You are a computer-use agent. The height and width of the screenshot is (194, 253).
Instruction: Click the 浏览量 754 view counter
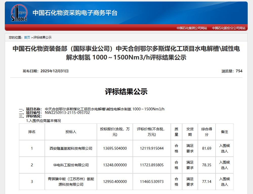[232, 71]
